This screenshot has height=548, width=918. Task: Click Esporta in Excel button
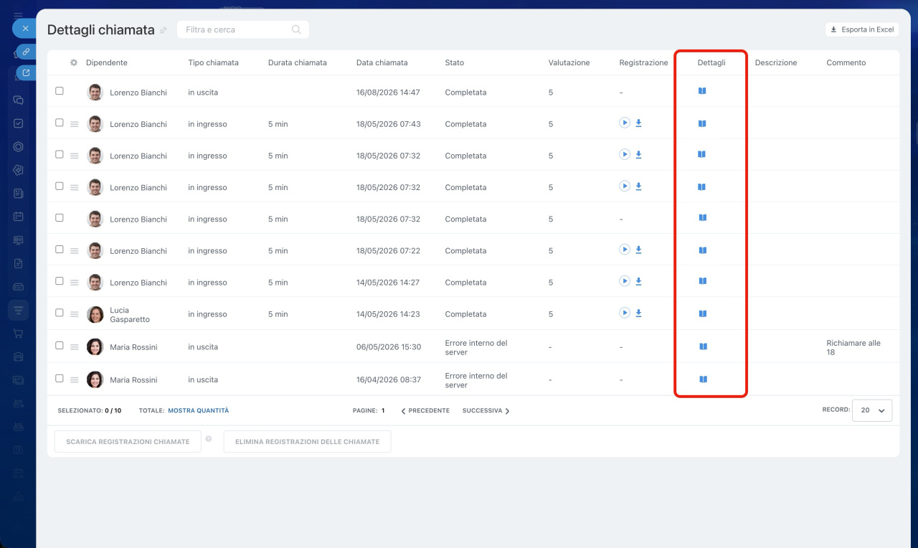862,29
